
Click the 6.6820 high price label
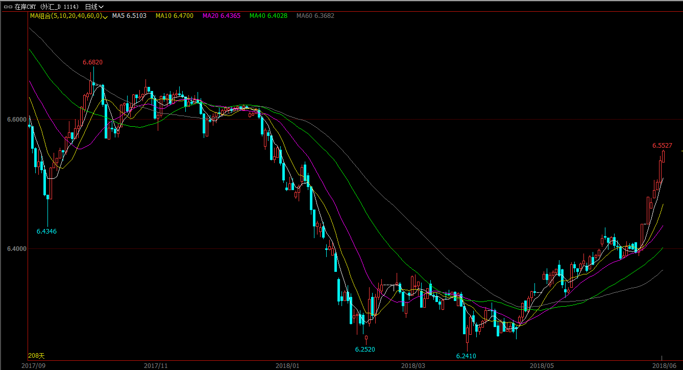click(x=92, y=62)
